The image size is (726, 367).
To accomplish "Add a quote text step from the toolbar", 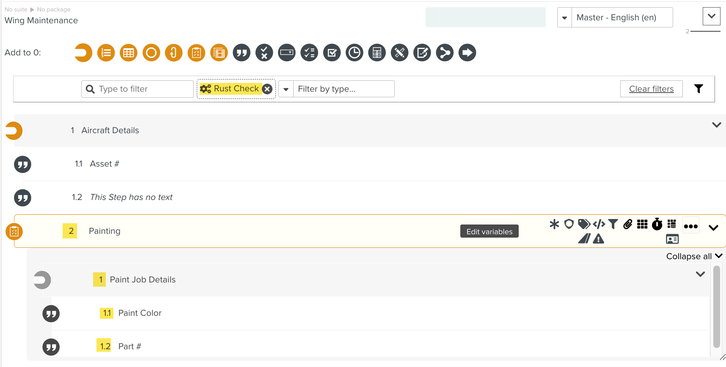I will tap(242, 53).
